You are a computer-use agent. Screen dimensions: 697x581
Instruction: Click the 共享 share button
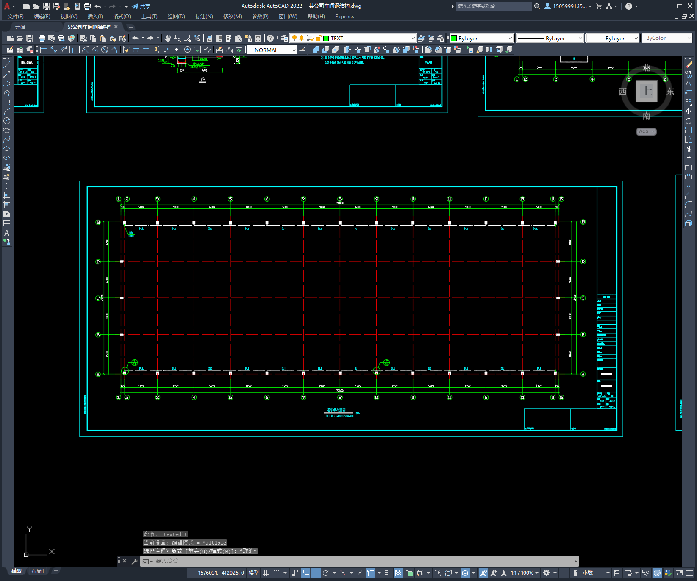point(141,6)
